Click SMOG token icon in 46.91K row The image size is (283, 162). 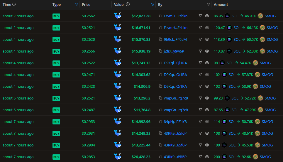(x=260, y=16)
